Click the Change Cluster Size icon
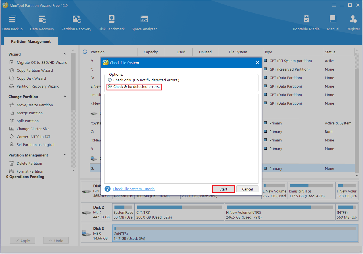 [x=12, y=129]
